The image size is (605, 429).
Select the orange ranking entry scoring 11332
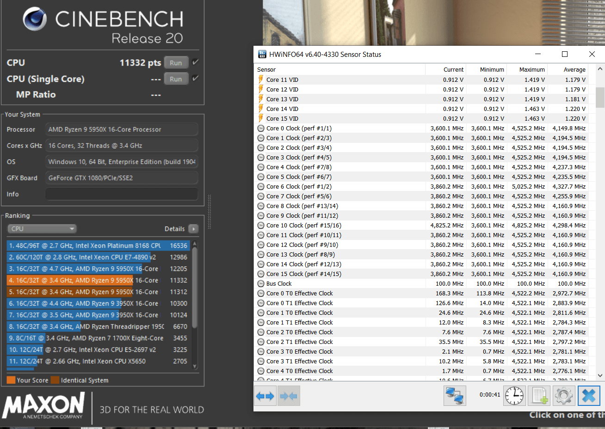98,280
